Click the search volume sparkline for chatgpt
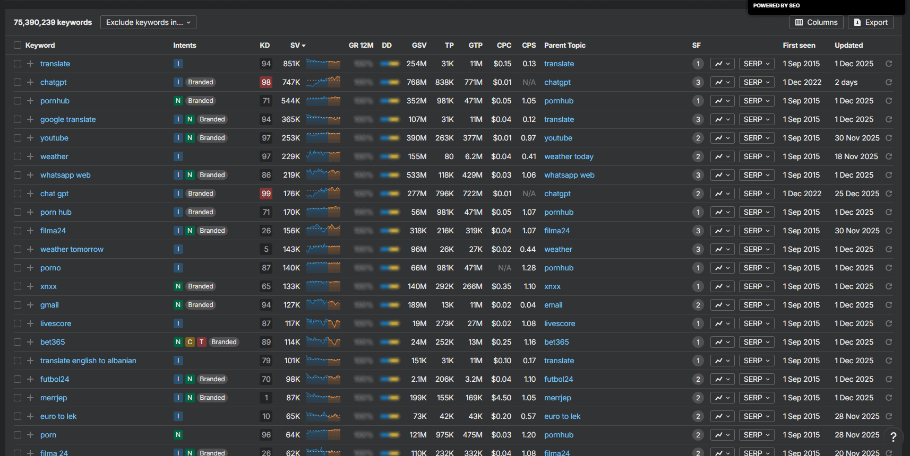The image size is (910, 456). click(323, 82)
